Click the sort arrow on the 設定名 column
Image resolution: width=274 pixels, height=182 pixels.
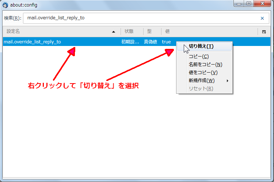coord(113,32)
